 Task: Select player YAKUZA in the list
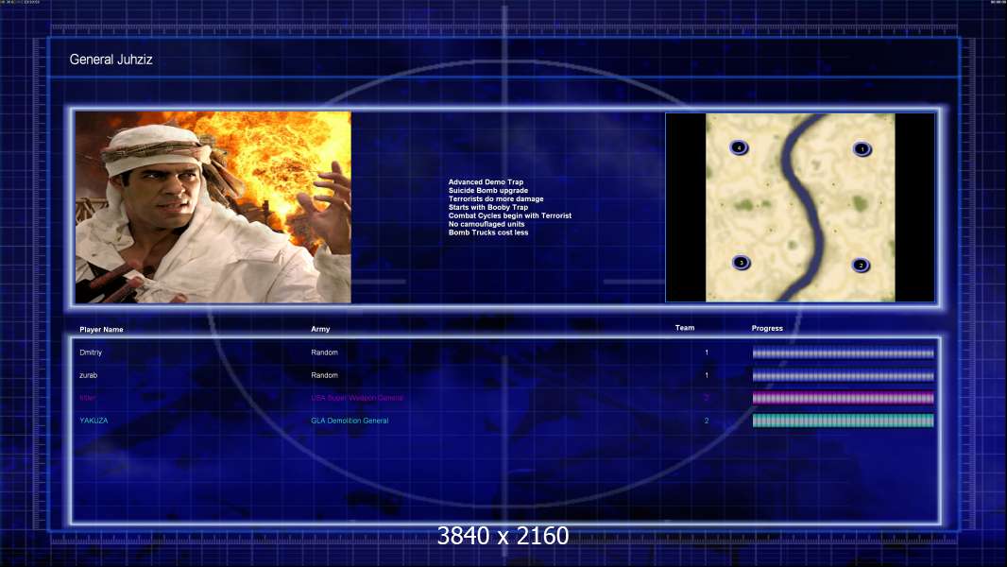coord(94,421)
